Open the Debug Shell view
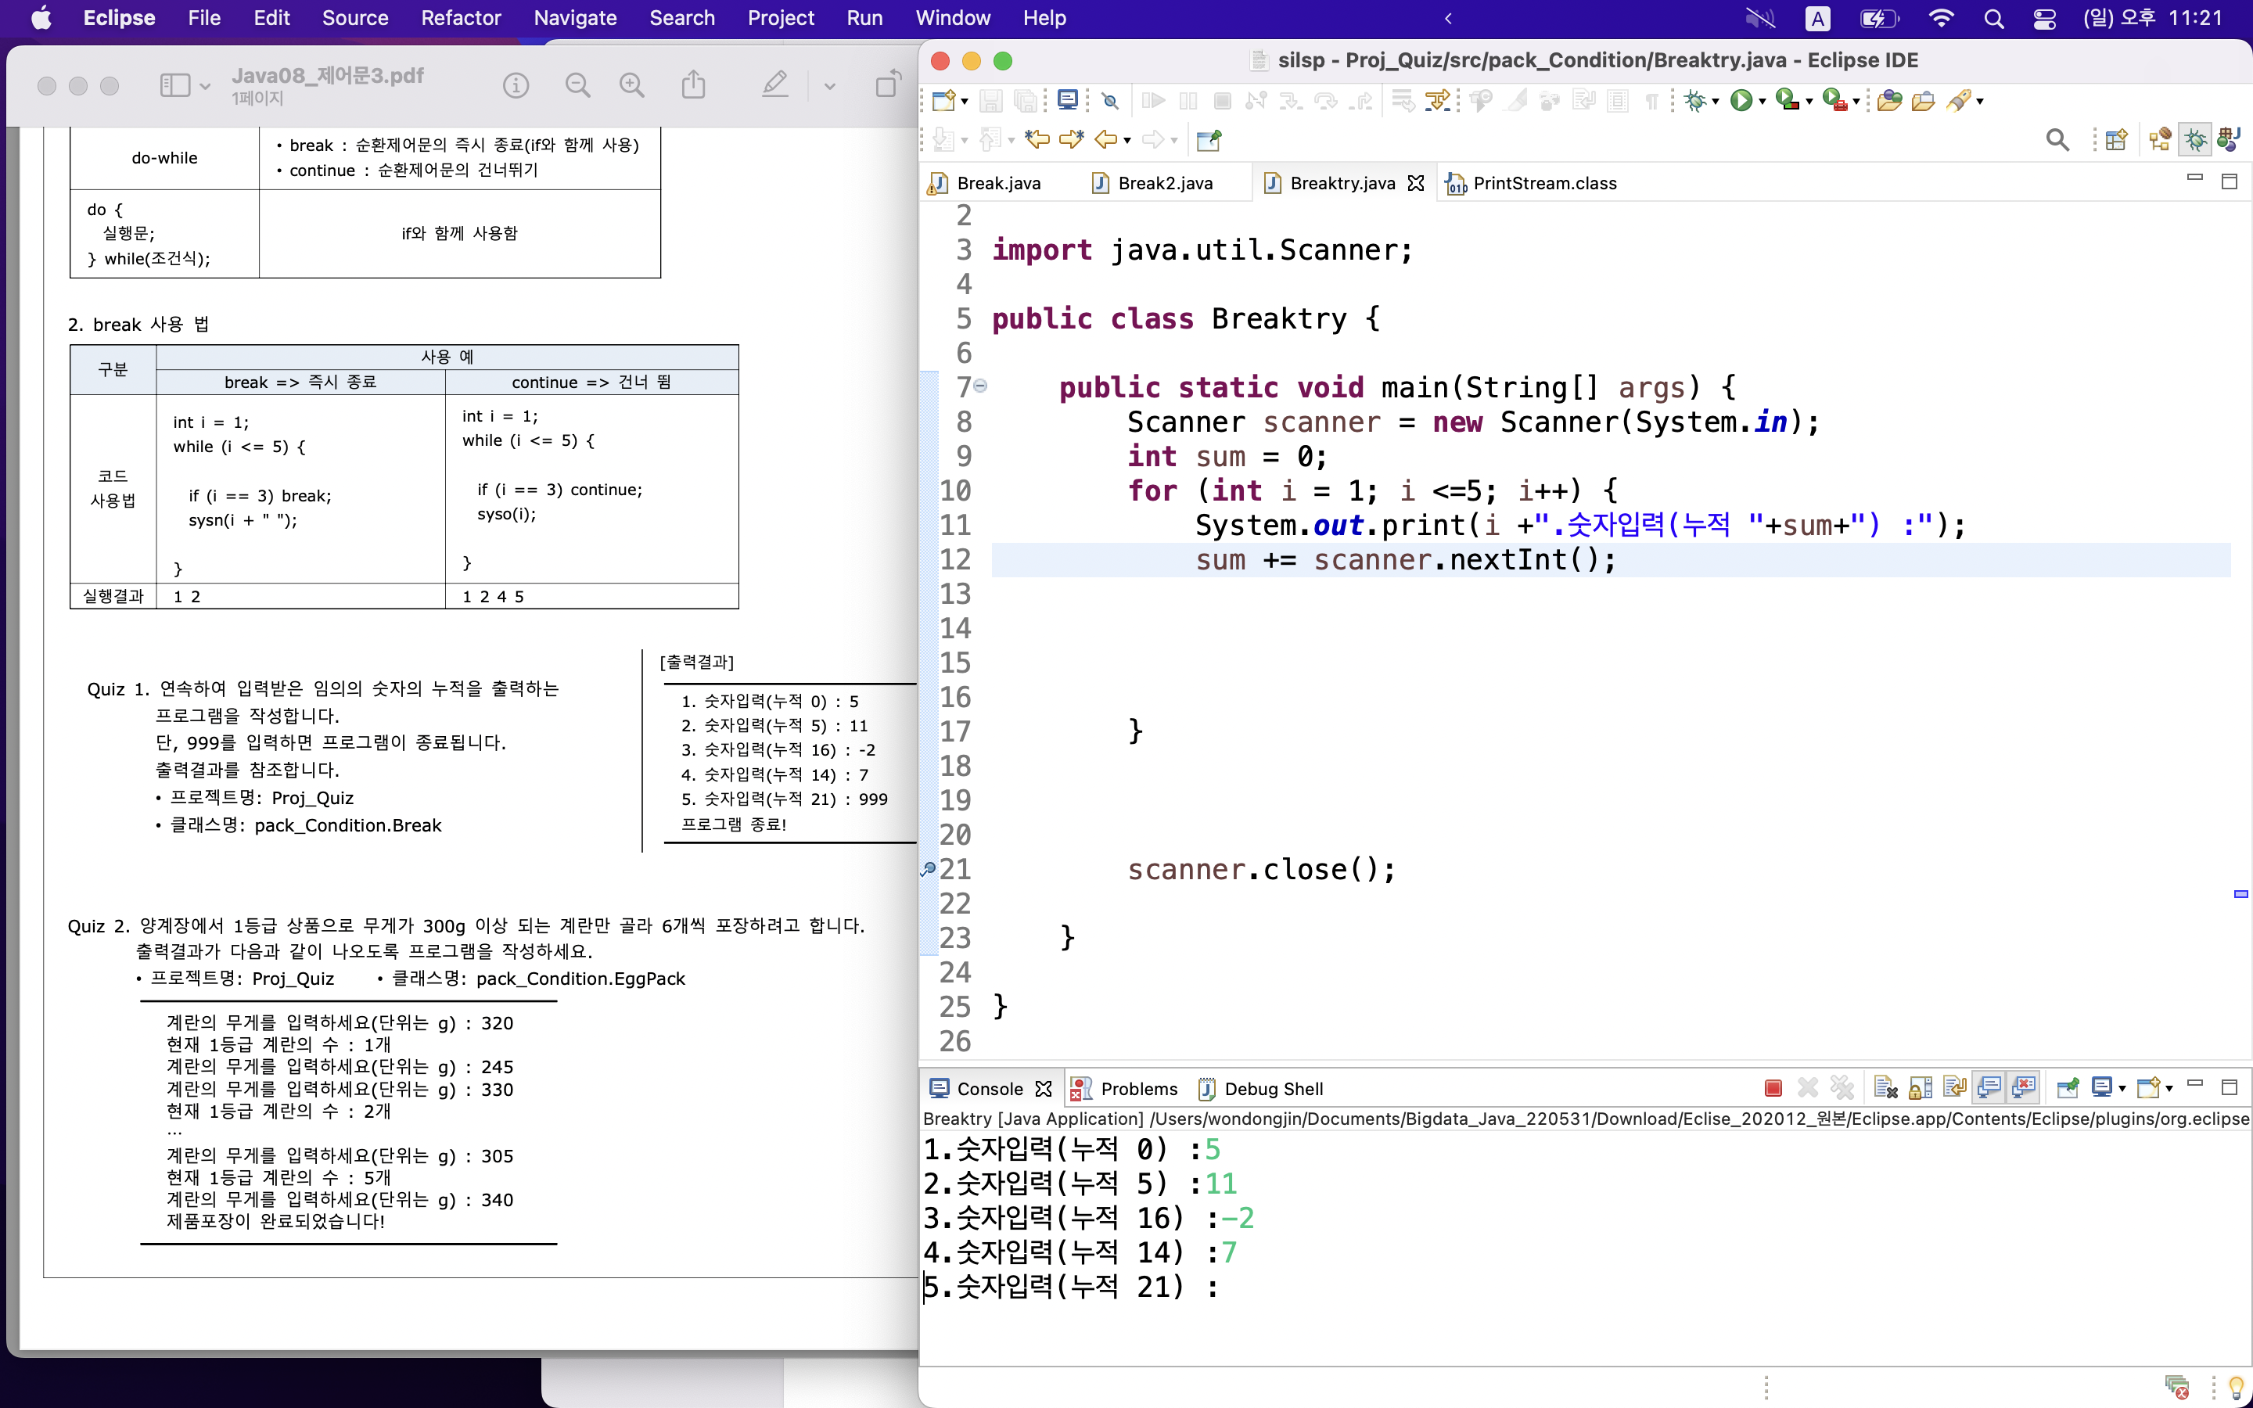The height and width of the screenshot is (1408, 2253). [x=1272, y=1089]
